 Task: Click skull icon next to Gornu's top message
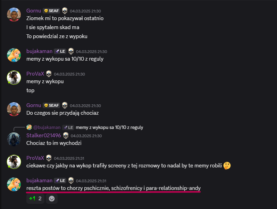(65, 11)
